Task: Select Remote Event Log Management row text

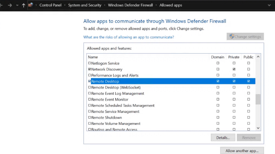Action: point(117,94)
